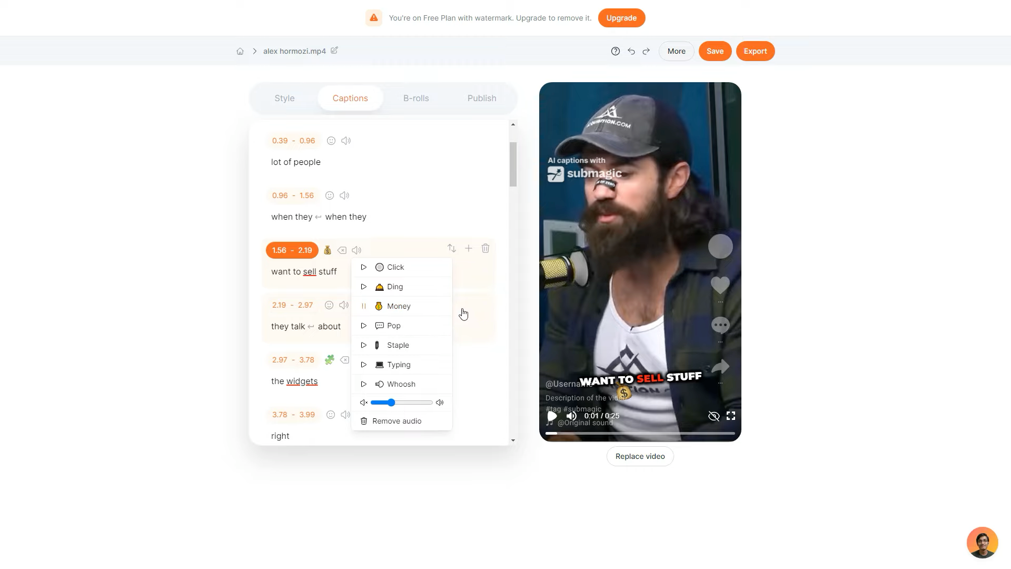1011x569 pixels.
Task: Switch to the B-rolls tab
Action: 416,99
